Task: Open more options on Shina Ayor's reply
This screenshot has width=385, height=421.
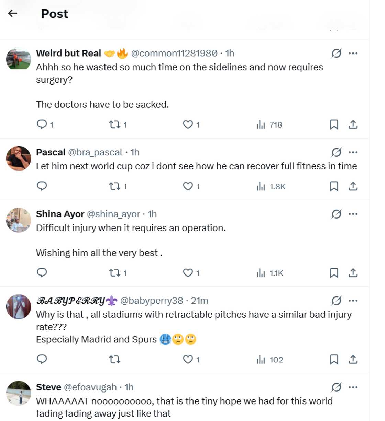Action: (353, 214)
